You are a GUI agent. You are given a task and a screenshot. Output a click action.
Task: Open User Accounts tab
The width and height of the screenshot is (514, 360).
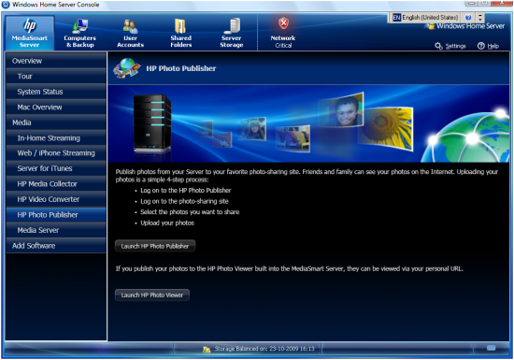click(130, 33)
